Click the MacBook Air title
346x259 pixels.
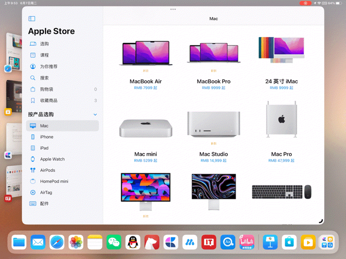tap(146, 82)
